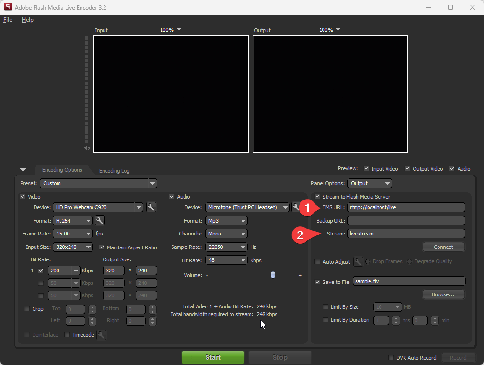
Task: Open the File menu
Action: point(8,20)
